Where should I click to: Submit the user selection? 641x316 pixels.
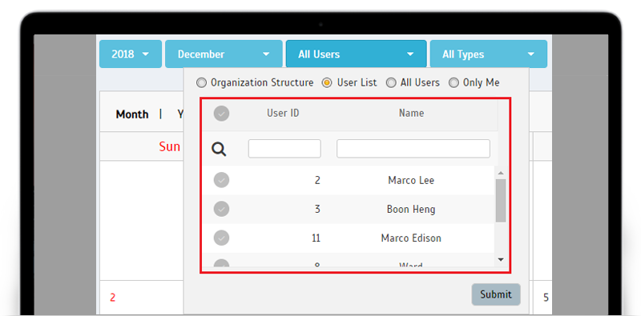[496, 294]
